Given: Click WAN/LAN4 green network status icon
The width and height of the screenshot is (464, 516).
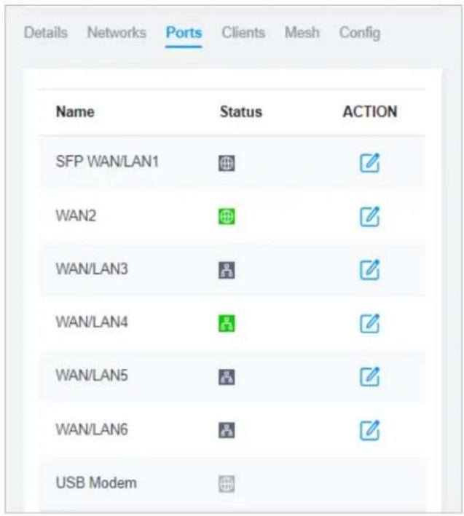Looking at the screenshot, I should (x=227, y=323).
